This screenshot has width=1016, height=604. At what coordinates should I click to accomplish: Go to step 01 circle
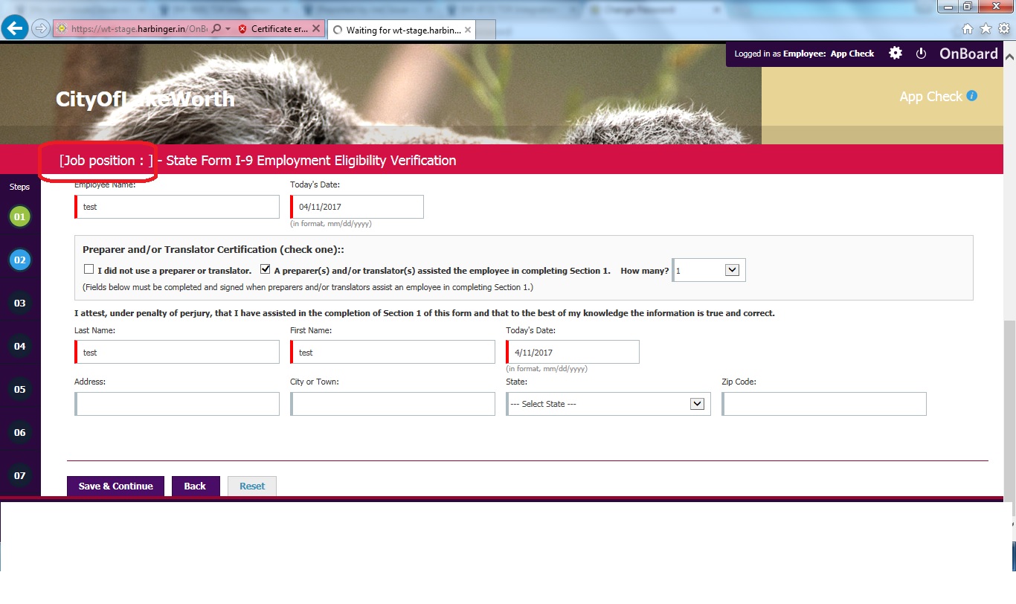[19, 217]
